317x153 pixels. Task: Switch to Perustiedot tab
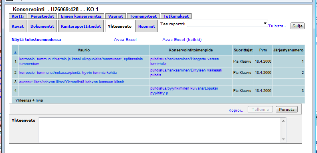click(42, 16)
